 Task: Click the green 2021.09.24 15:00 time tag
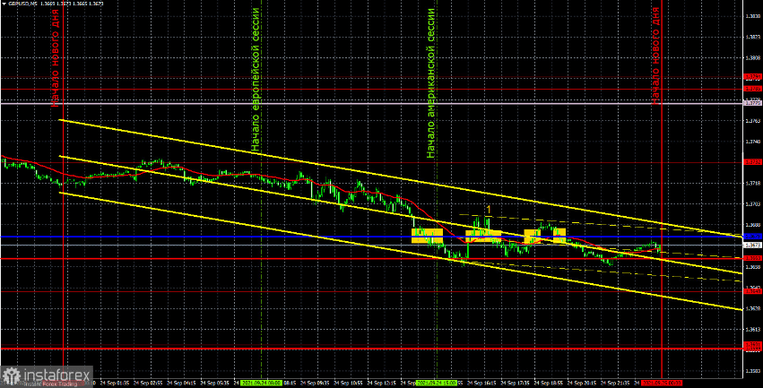pyautogui.click(x=437, y=384)
